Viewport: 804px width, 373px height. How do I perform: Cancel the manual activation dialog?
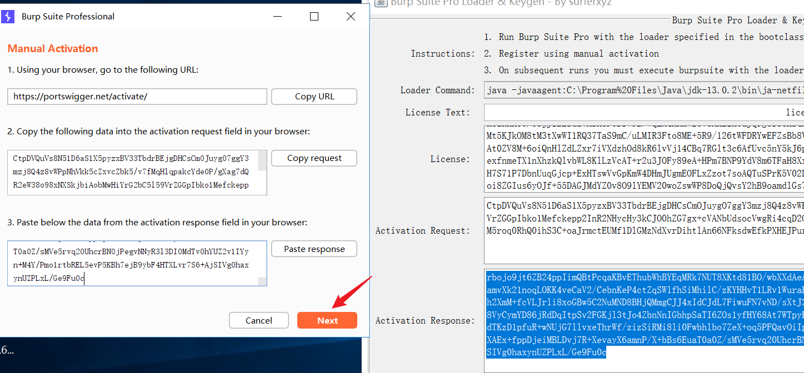coord(259,320)
